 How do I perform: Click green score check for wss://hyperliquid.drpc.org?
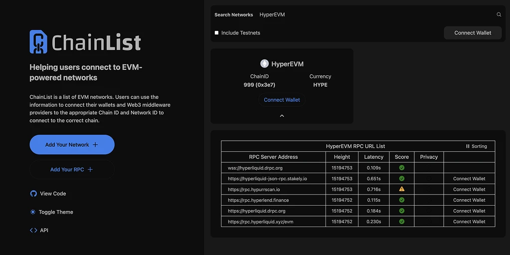402,168
